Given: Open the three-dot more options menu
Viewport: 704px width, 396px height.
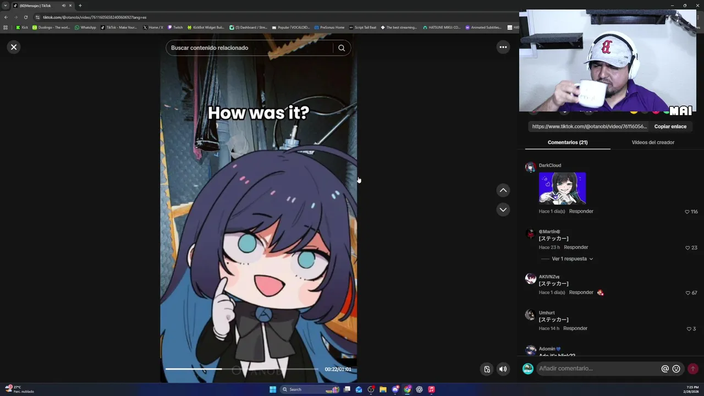Looking at the screenshot, I should (503, 47).
